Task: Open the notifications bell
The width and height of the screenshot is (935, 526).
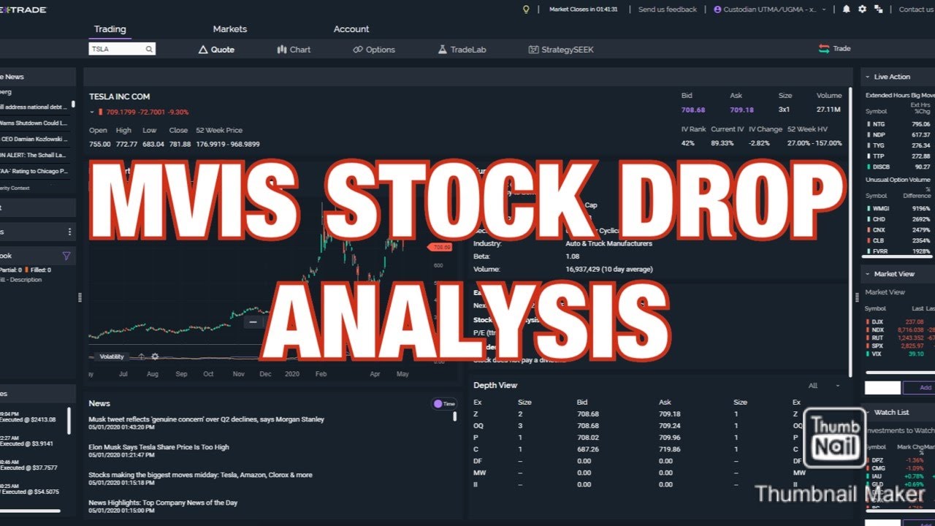Action: pos(847,9)
